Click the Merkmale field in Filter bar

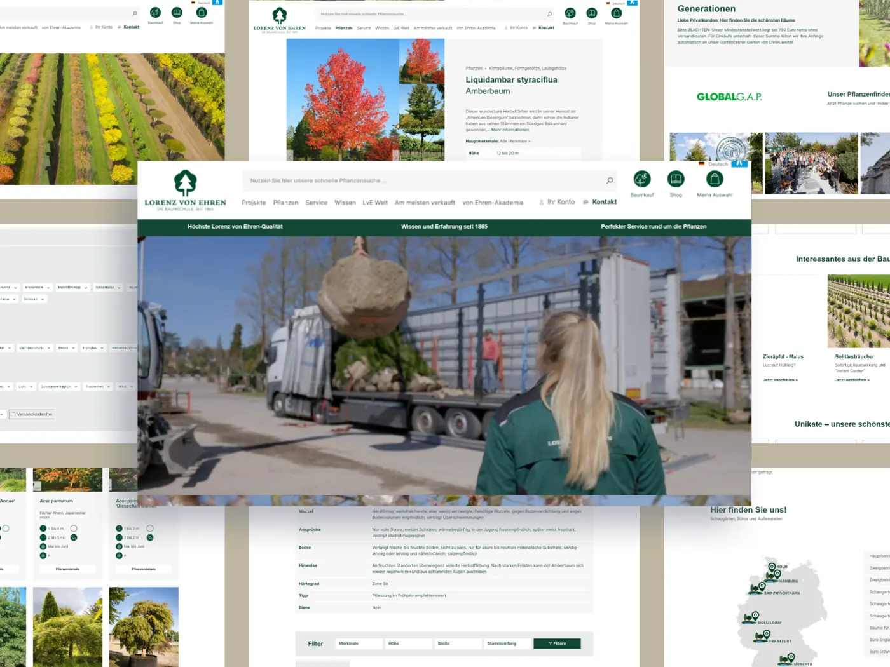coord(359,643)
